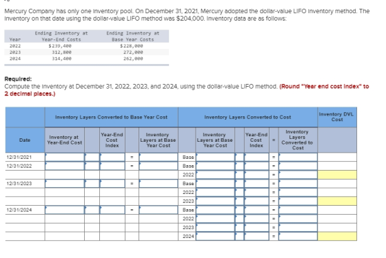Click cost index field for 2023 layer under 12/31/2023
Image resolution: width=386 pixels, height=258 pixels.
[x=256, y=201]
